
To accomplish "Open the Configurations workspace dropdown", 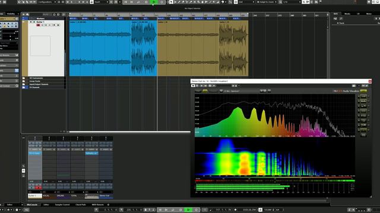I will coord(47,2).
